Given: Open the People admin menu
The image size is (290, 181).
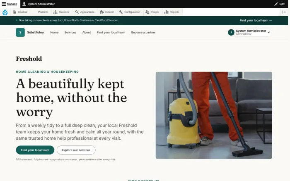Looking at the screenshot, I should 152,12.
